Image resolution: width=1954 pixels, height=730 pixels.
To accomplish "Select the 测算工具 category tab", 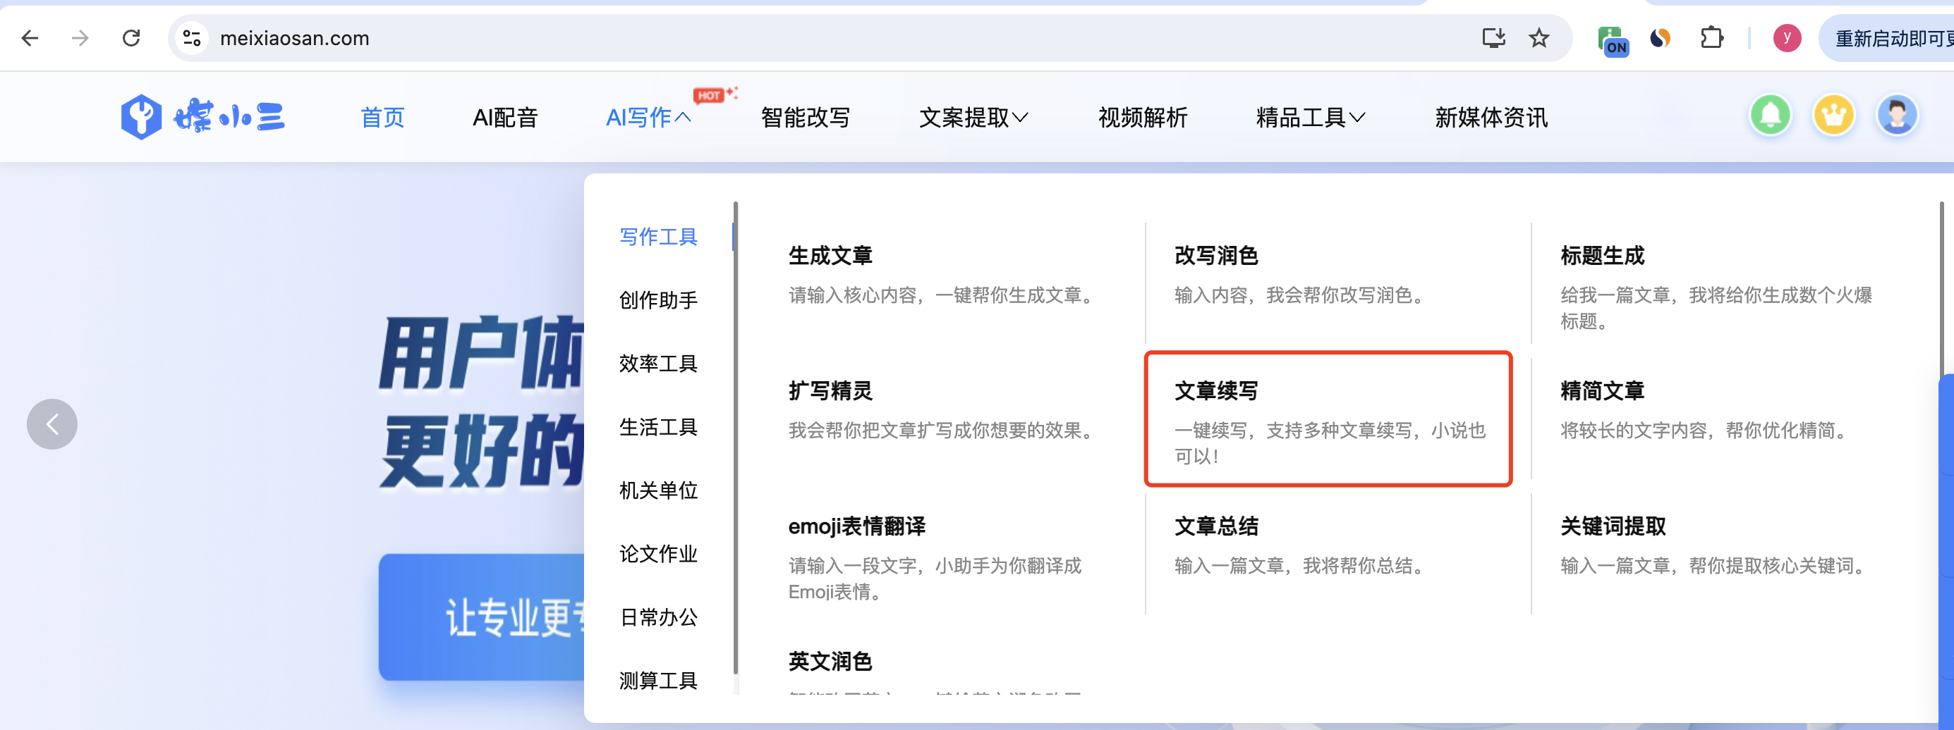I will click(657, 680).
